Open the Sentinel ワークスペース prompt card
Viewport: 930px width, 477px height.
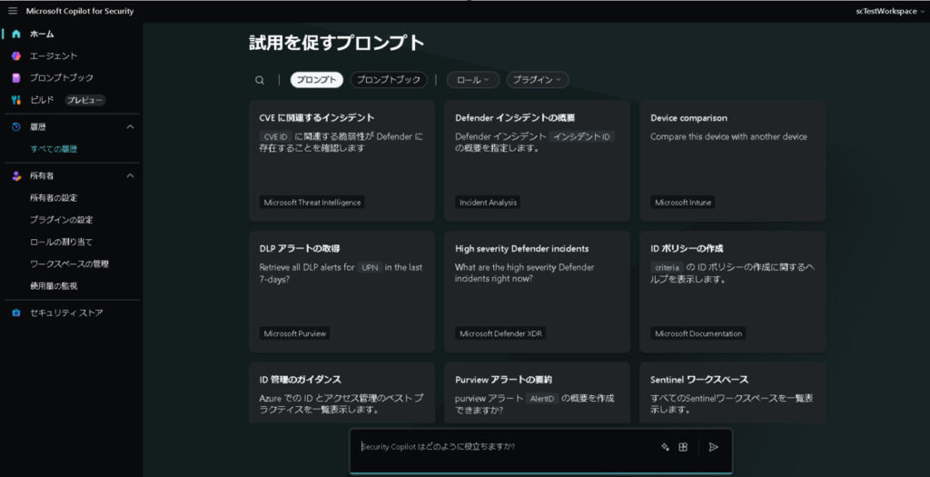[733, 393]
